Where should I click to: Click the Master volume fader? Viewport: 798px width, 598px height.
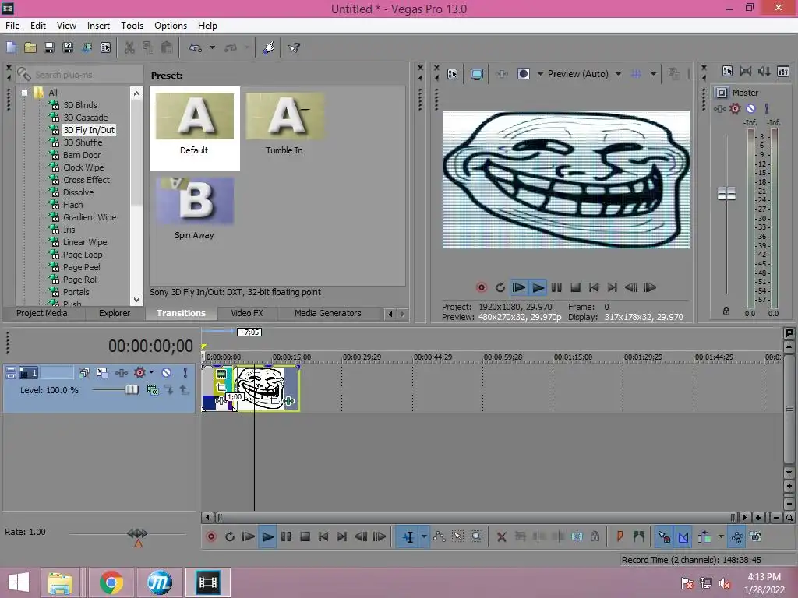click(x=726, y=194)
